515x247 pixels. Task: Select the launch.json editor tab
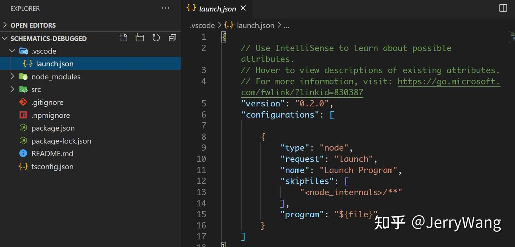click(x=217, y=9)
